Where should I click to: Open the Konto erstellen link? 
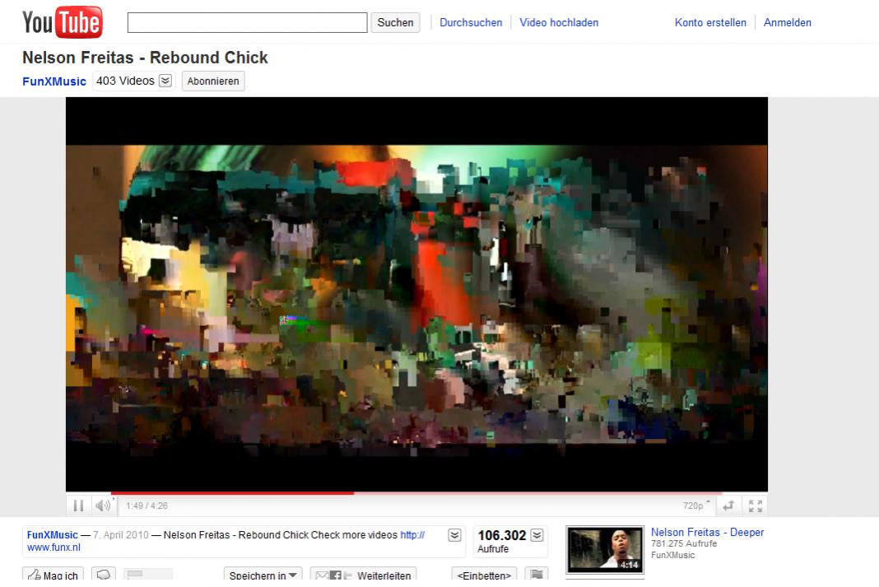point(710,22)
